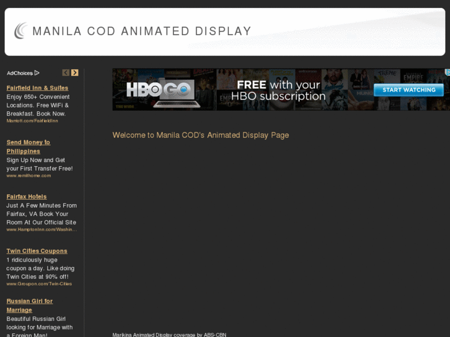Visit www.remithome.com URL
Screen dimensions: 450x337
click(28, 176)
